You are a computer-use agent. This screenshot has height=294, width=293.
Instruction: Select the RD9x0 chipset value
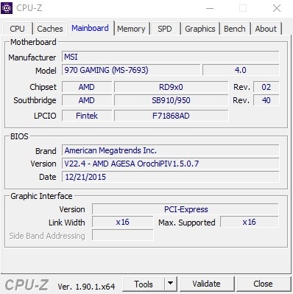pyautogui.click(x=172, y=87)
